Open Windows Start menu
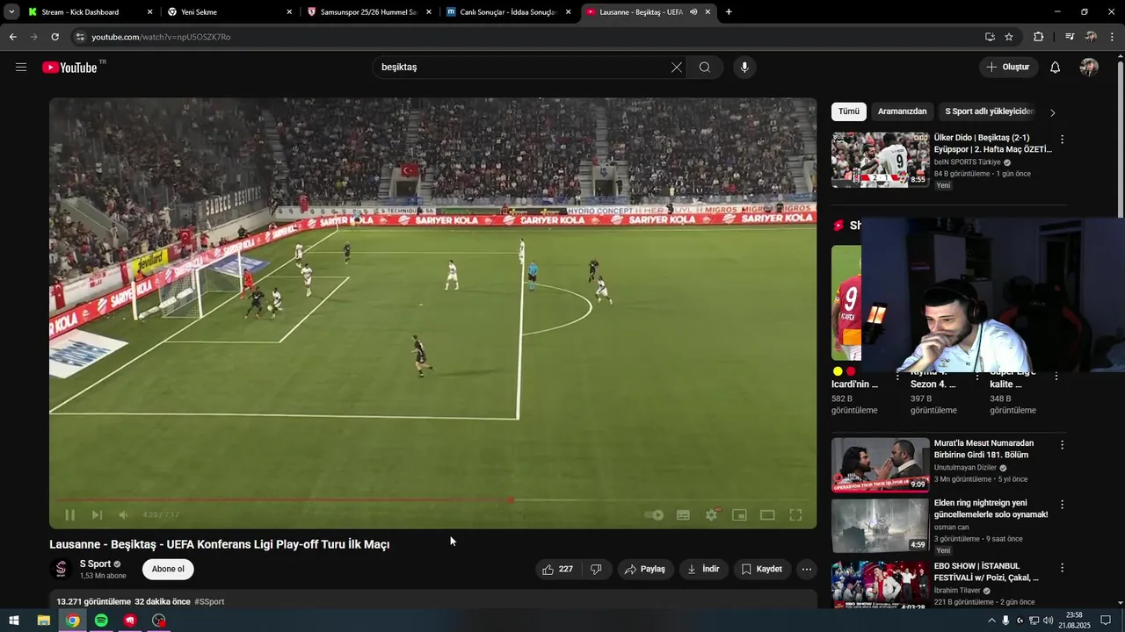The width and height of the screenshot is (1125, 632). pos(14,621)
